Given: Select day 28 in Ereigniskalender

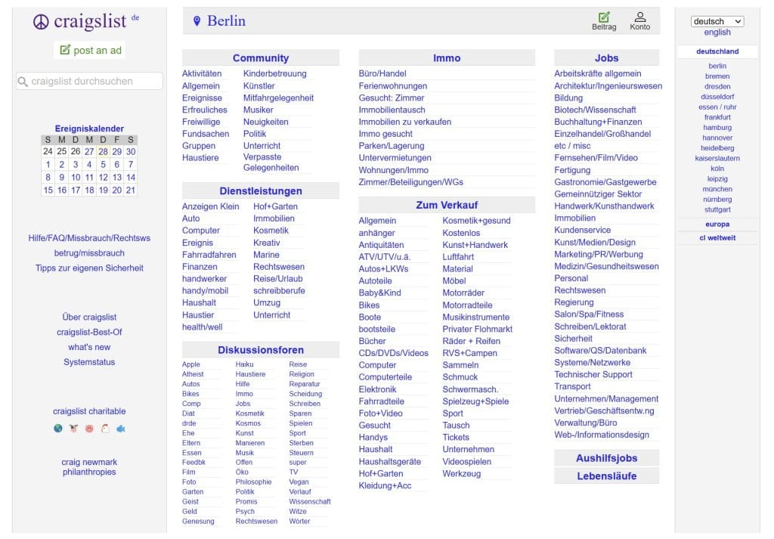Looking at the screenshot, I should (x=103, y=151).
